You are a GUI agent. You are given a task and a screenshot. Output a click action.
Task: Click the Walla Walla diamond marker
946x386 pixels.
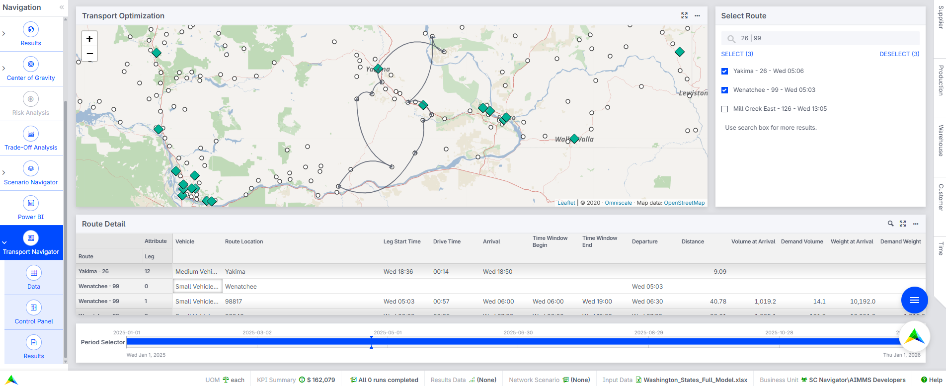click(574, 139)
